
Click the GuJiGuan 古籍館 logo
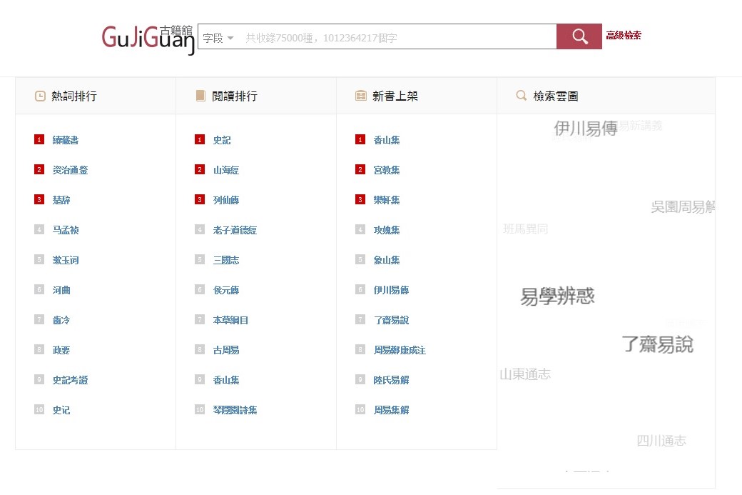[x=148, y=39]
